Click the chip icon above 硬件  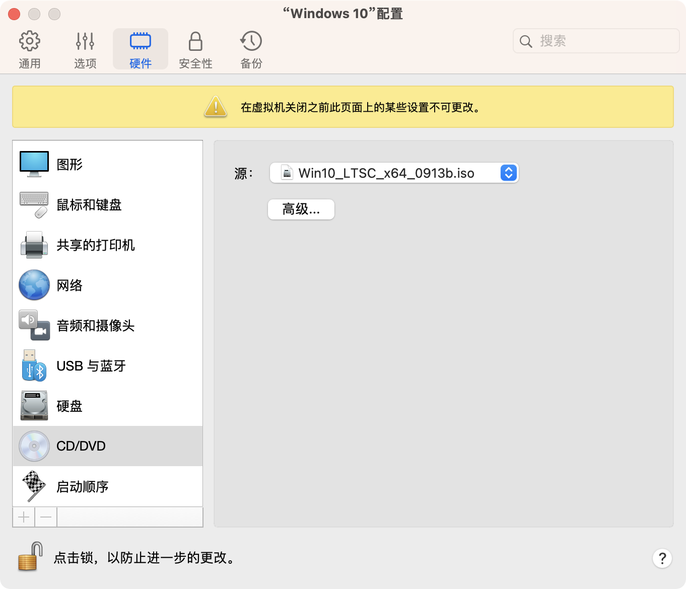coord(141,41)
